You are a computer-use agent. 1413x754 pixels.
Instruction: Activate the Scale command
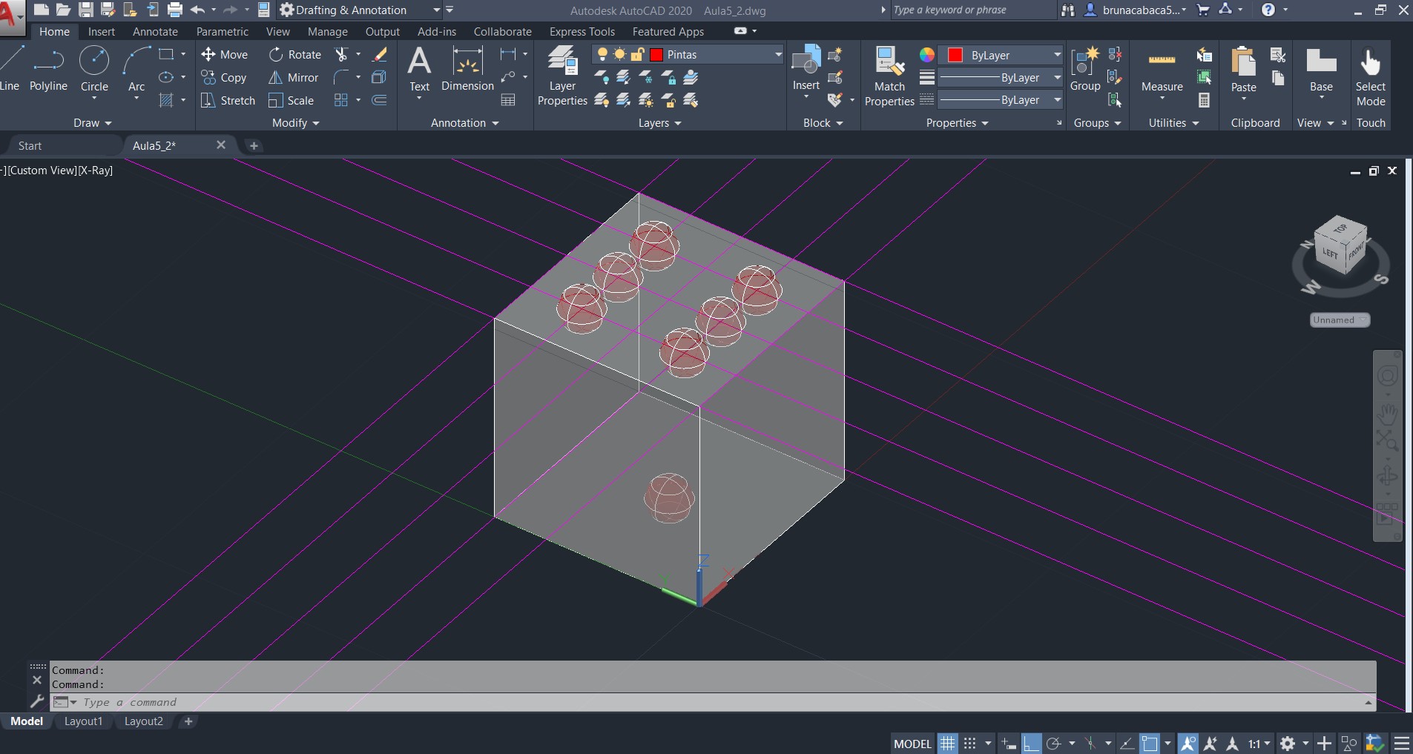point(291,100)
